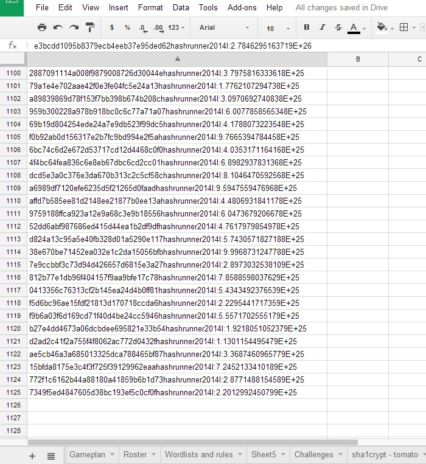Toggle italic formatting
426x464 pixels.
pos(323,28)
